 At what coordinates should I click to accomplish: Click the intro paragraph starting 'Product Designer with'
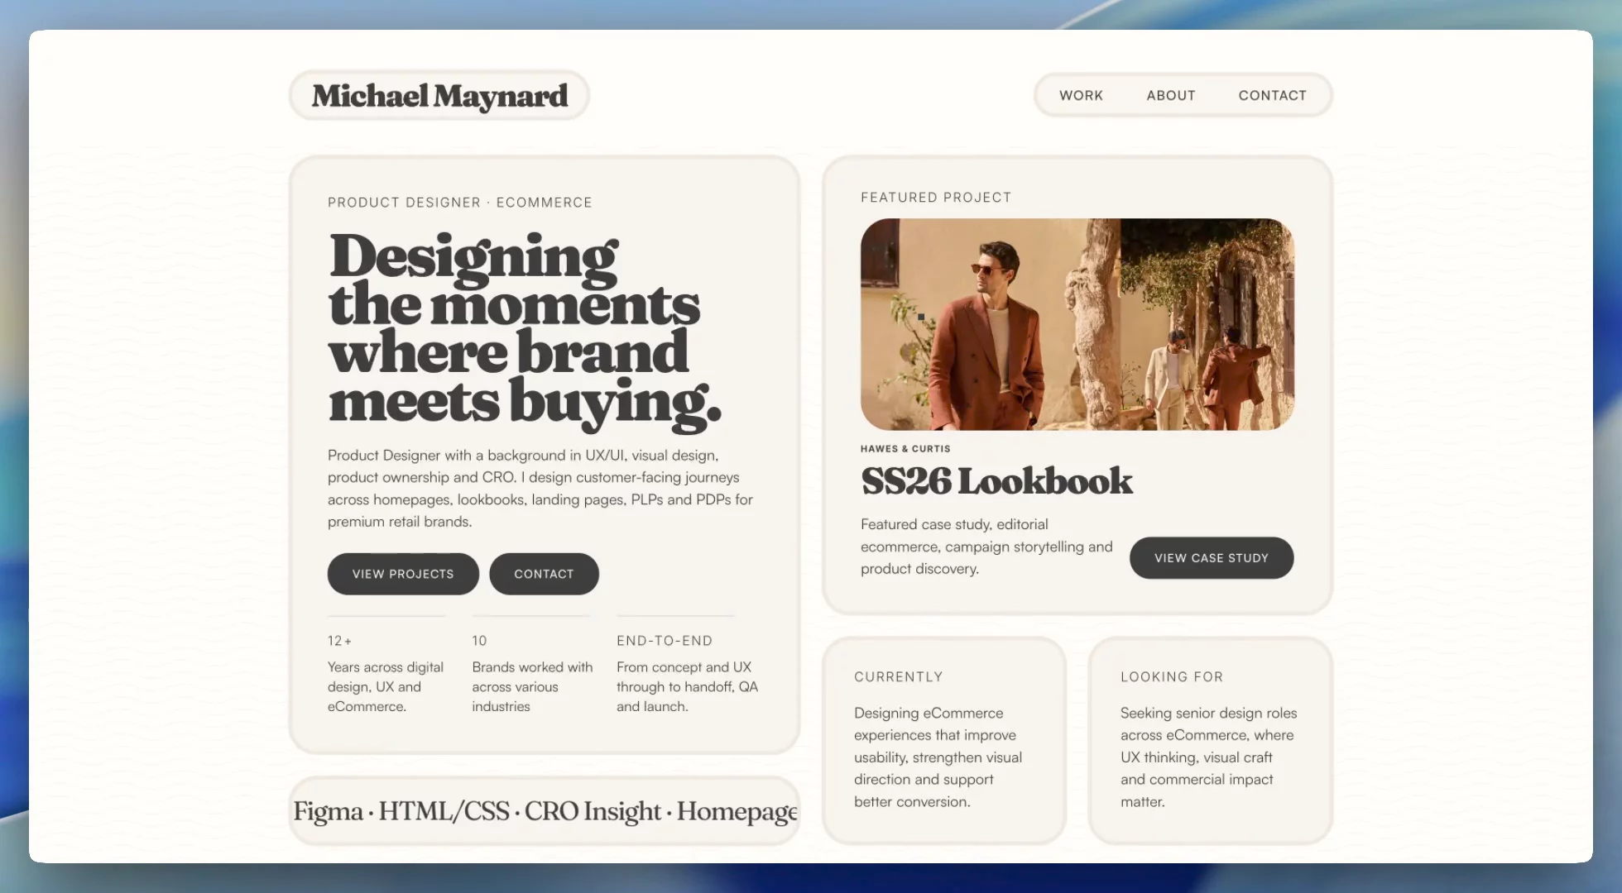point(540,489)
